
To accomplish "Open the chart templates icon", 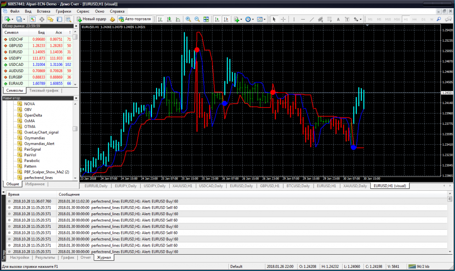I will click(260, 19).
